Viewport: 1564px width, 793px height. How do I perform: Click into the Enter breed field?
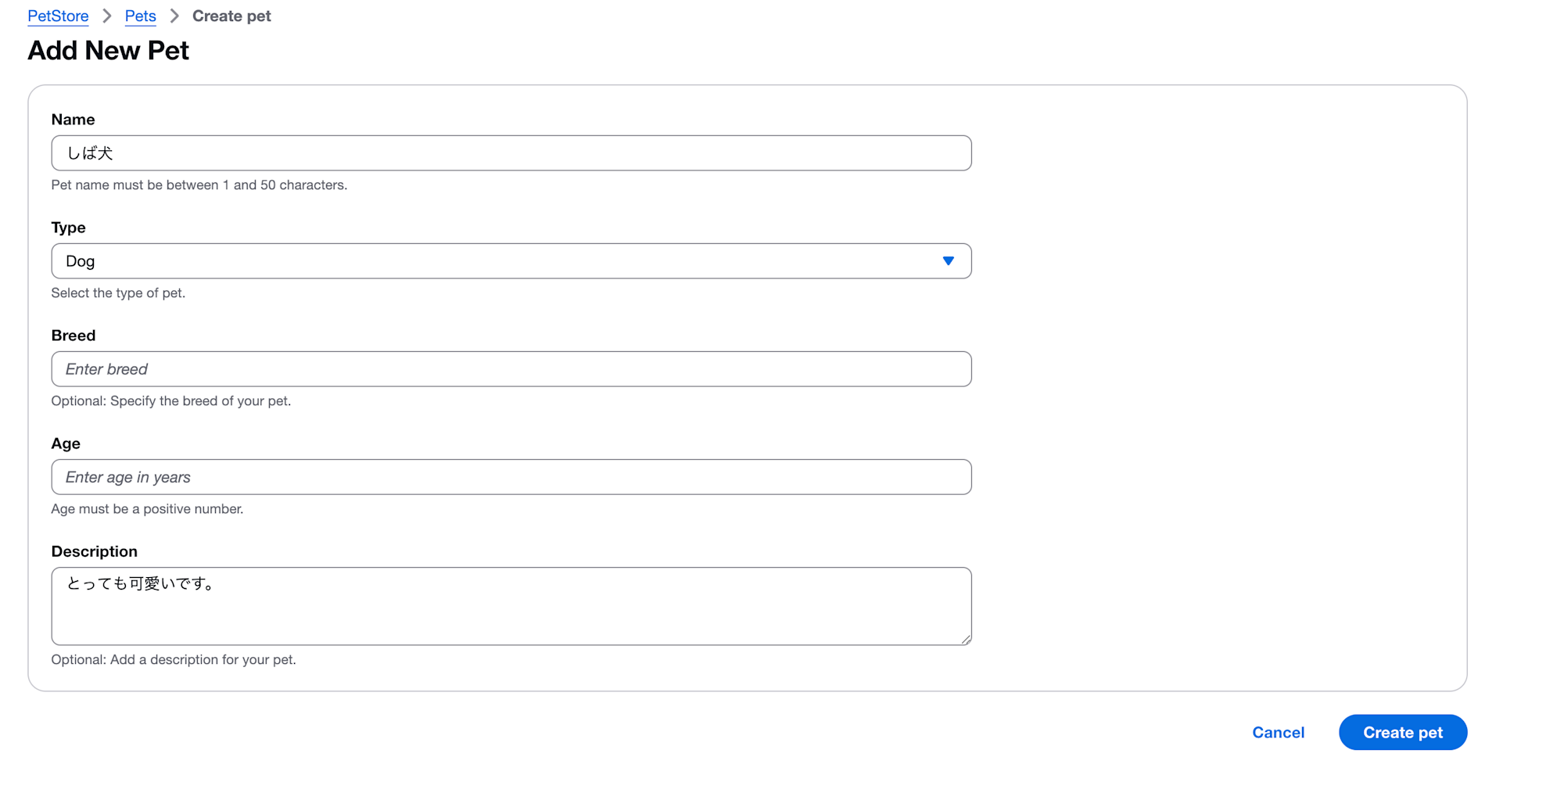(511, 369)
